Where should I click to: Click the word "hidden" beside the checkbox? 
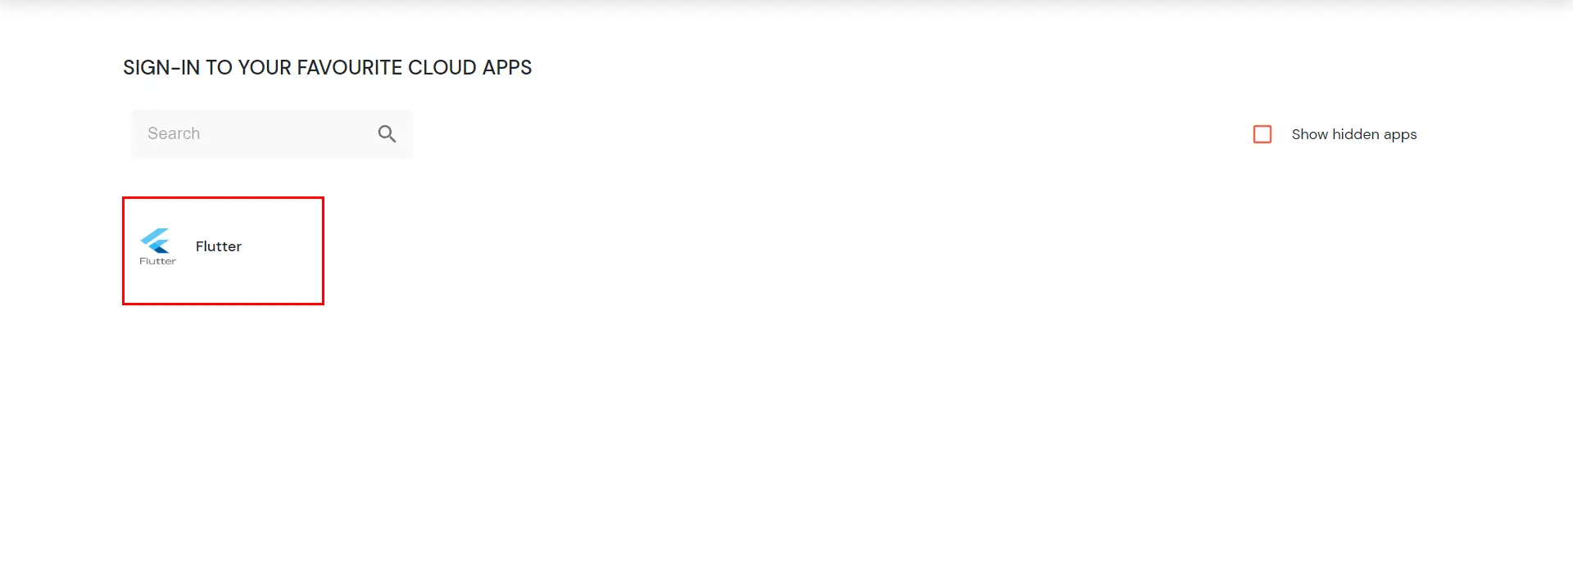1355,134
